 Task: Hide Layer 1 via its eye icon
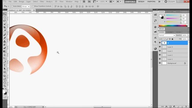(160, 59)
